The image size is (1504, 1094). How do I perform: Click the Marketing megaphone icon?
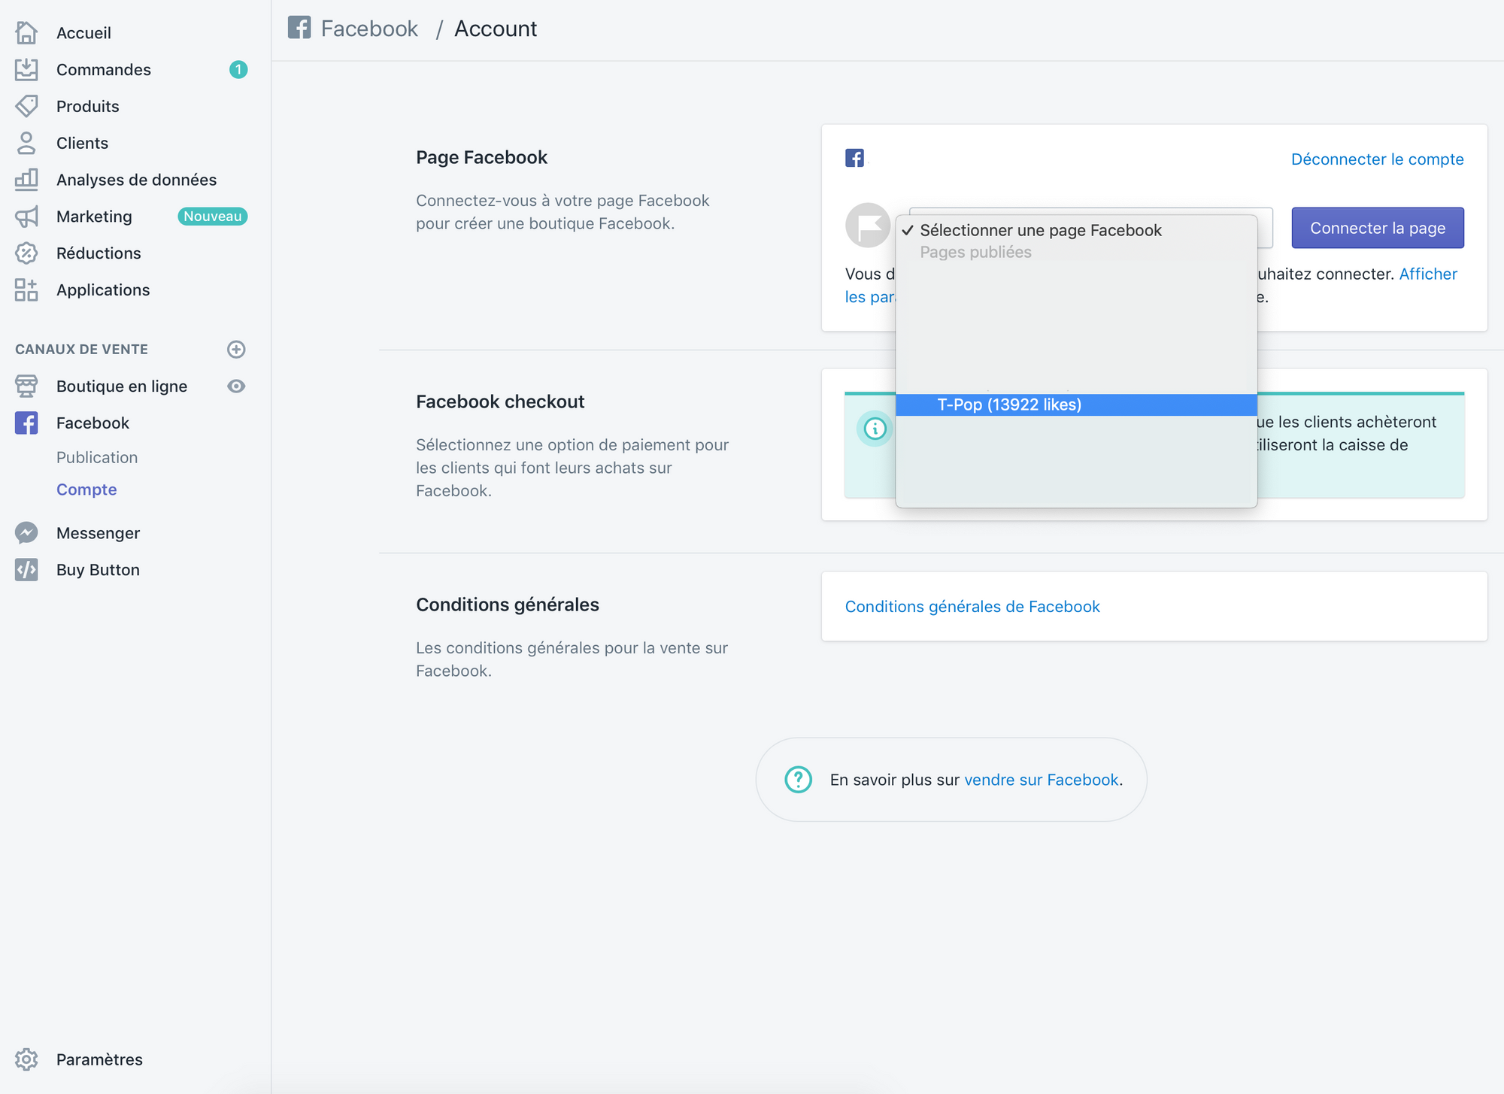[26, 217]
